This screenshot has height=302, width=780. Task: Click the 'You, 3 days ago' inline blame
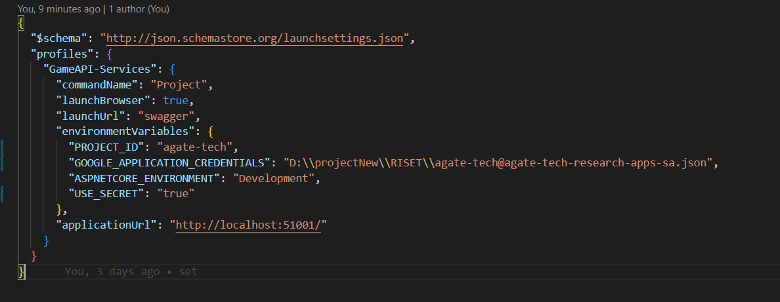pos(112,271)
